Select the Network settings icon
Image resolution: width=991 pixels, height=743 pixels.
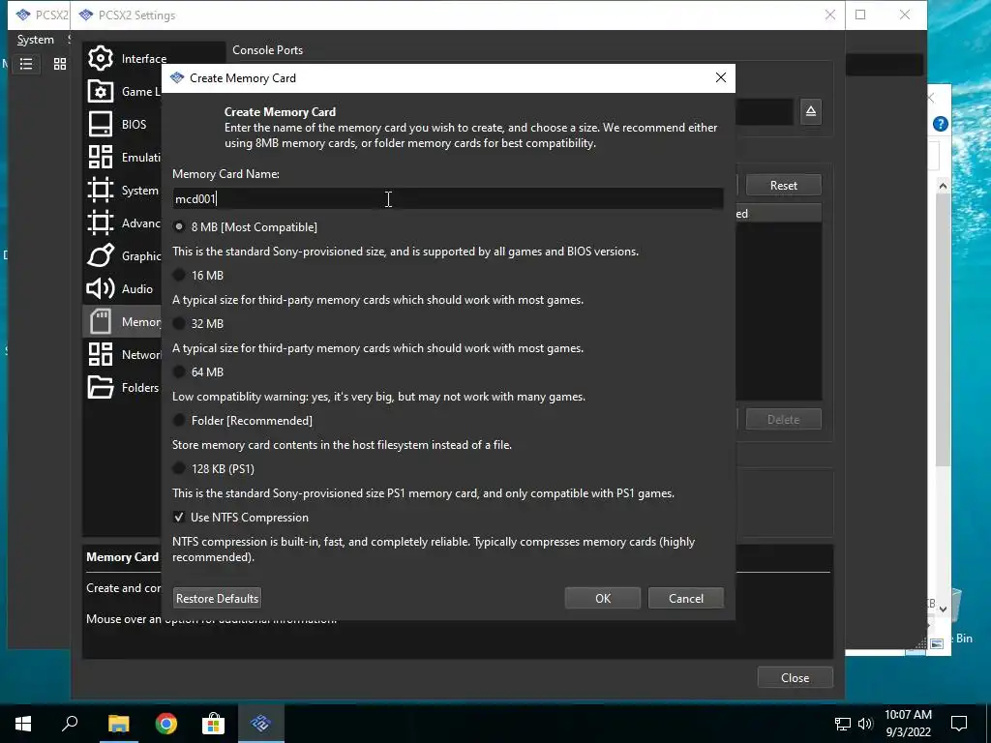[101, 354]
